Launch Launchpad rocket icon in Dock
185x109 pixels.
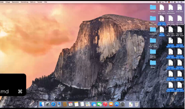point(48,104)
